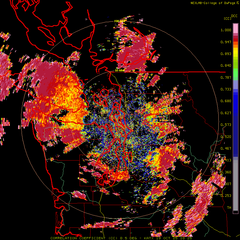Pick the yellow color bar segment near 0.893
The width and height of the screenshot is (240, 240).
coord(235,52)
